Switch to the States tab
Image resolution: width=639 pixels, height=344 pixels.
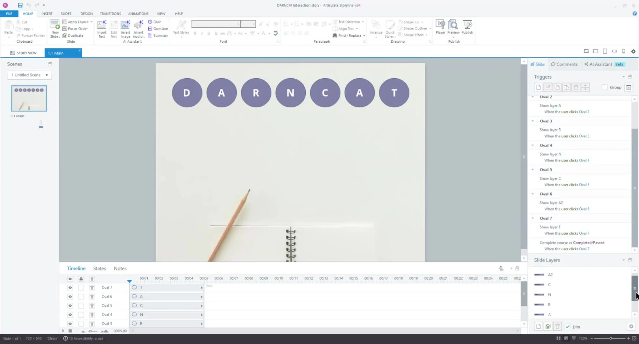pyautogui.click(x=99, y=269)
